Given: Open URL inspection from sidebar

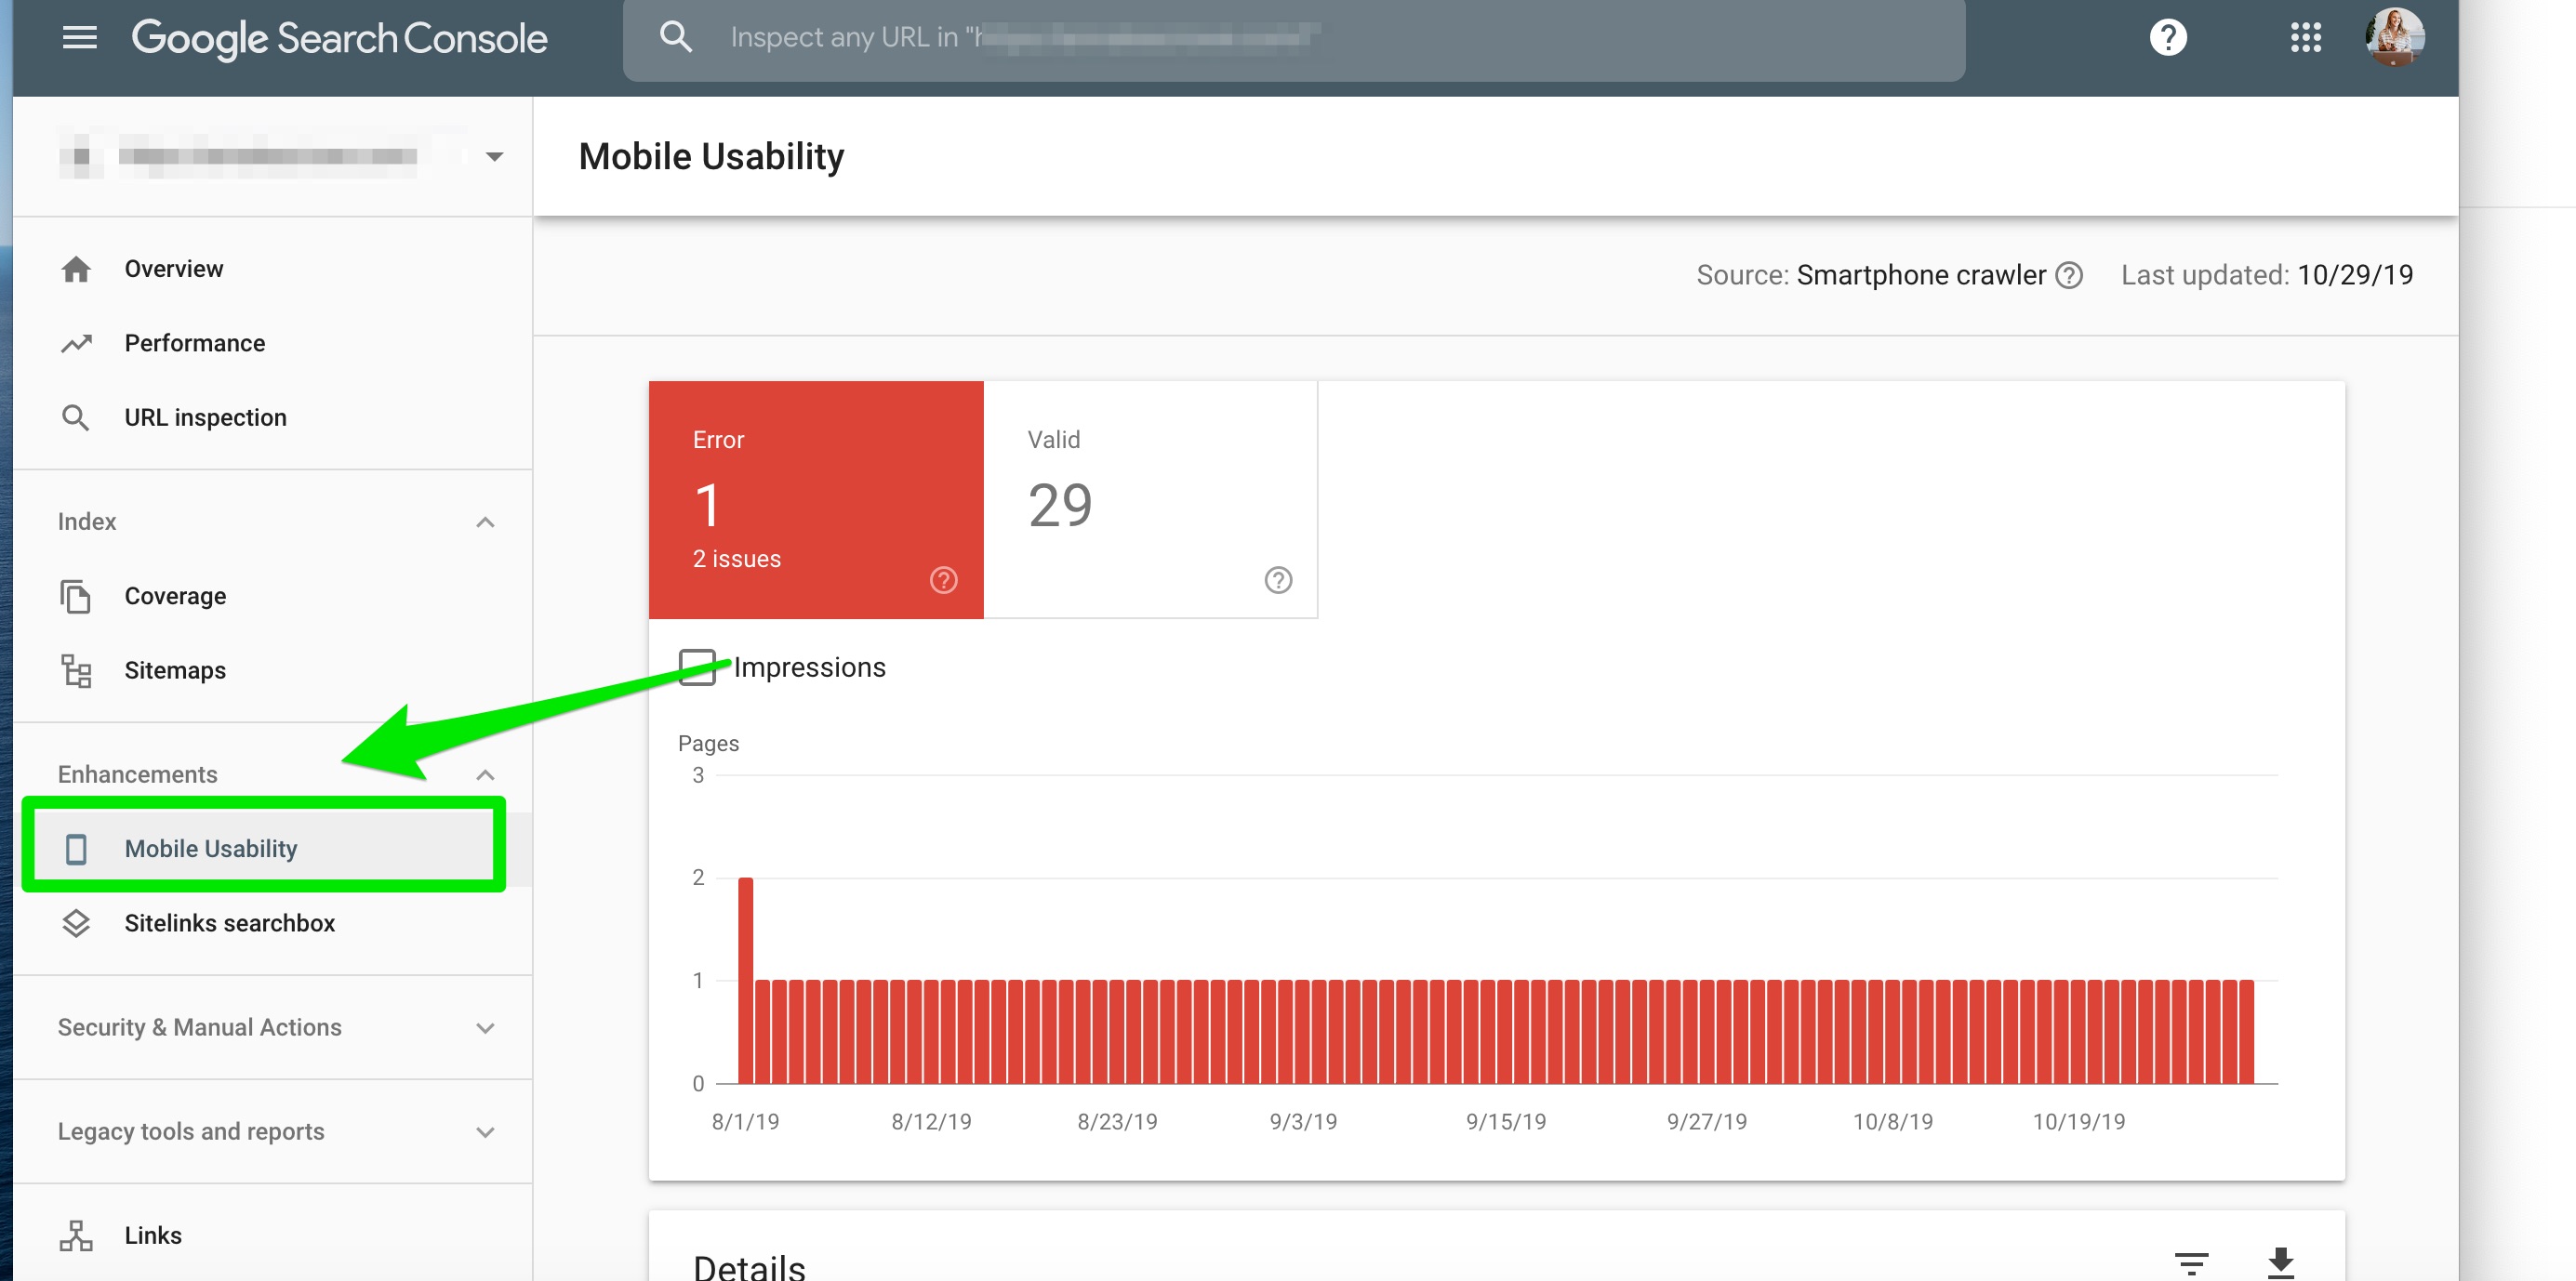Looking at the screenshot, I should [x=205, y=417].
